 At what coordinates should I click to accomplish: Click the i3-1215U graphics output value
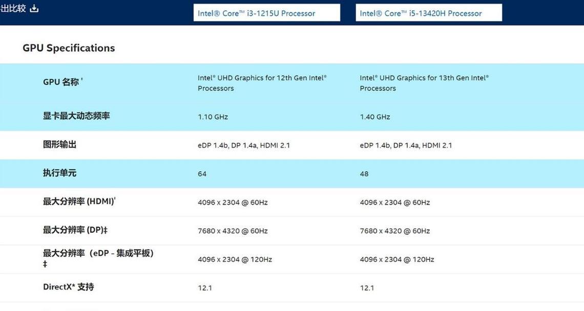pos(243,145)
